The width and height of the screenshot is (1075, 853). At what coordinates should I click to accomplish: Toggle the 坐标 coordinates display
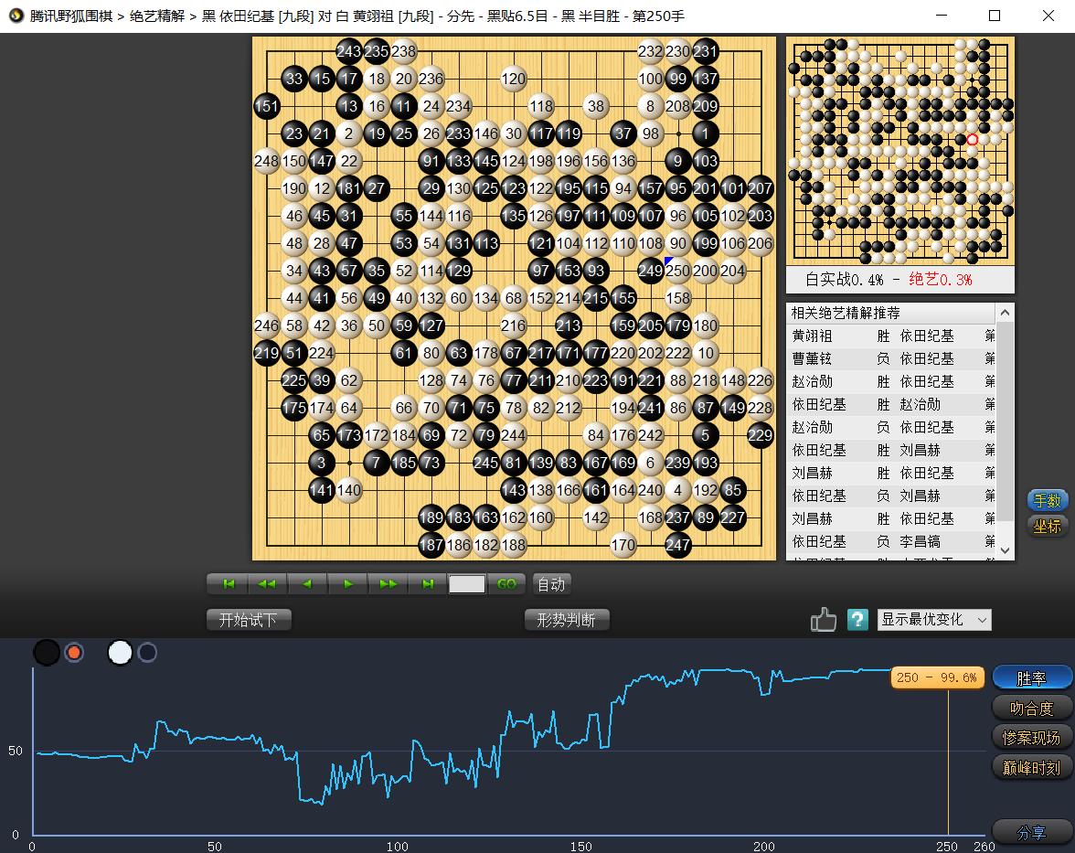1047,526
